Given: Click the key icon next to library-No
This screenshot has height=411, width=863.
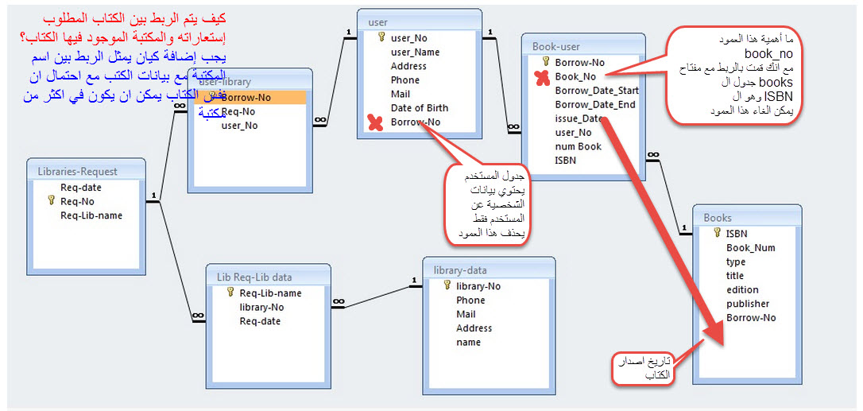Looking at the screenshot, I should 447,285.
